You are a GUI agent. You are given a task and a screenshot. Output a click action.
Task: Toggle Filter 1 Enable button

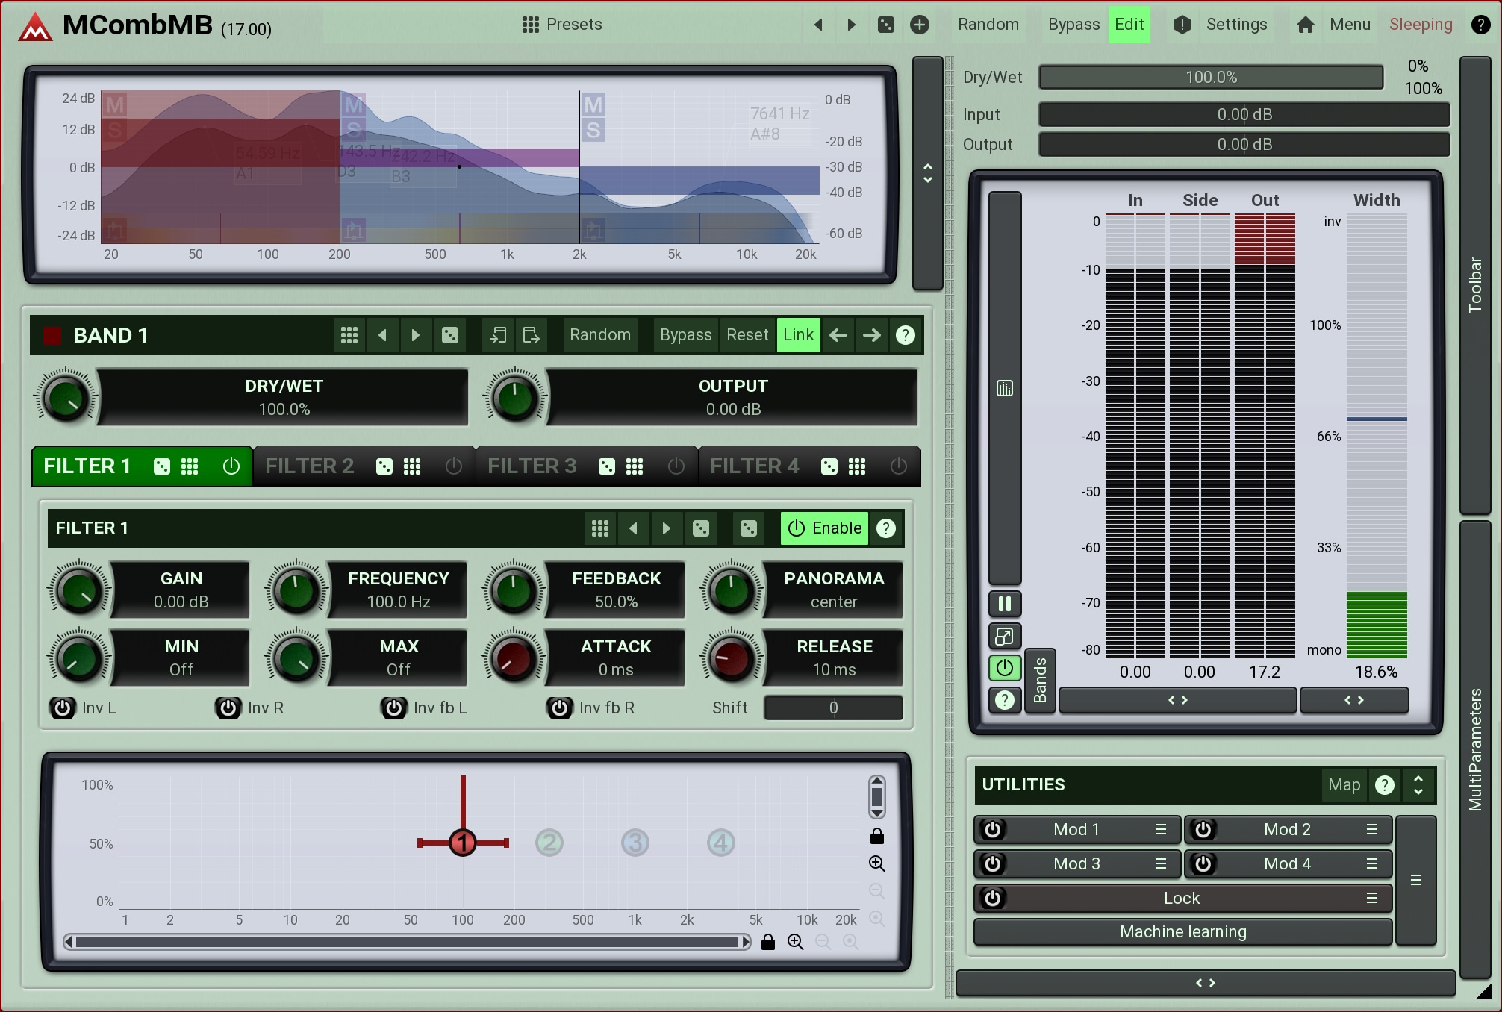tap(825, 528)
